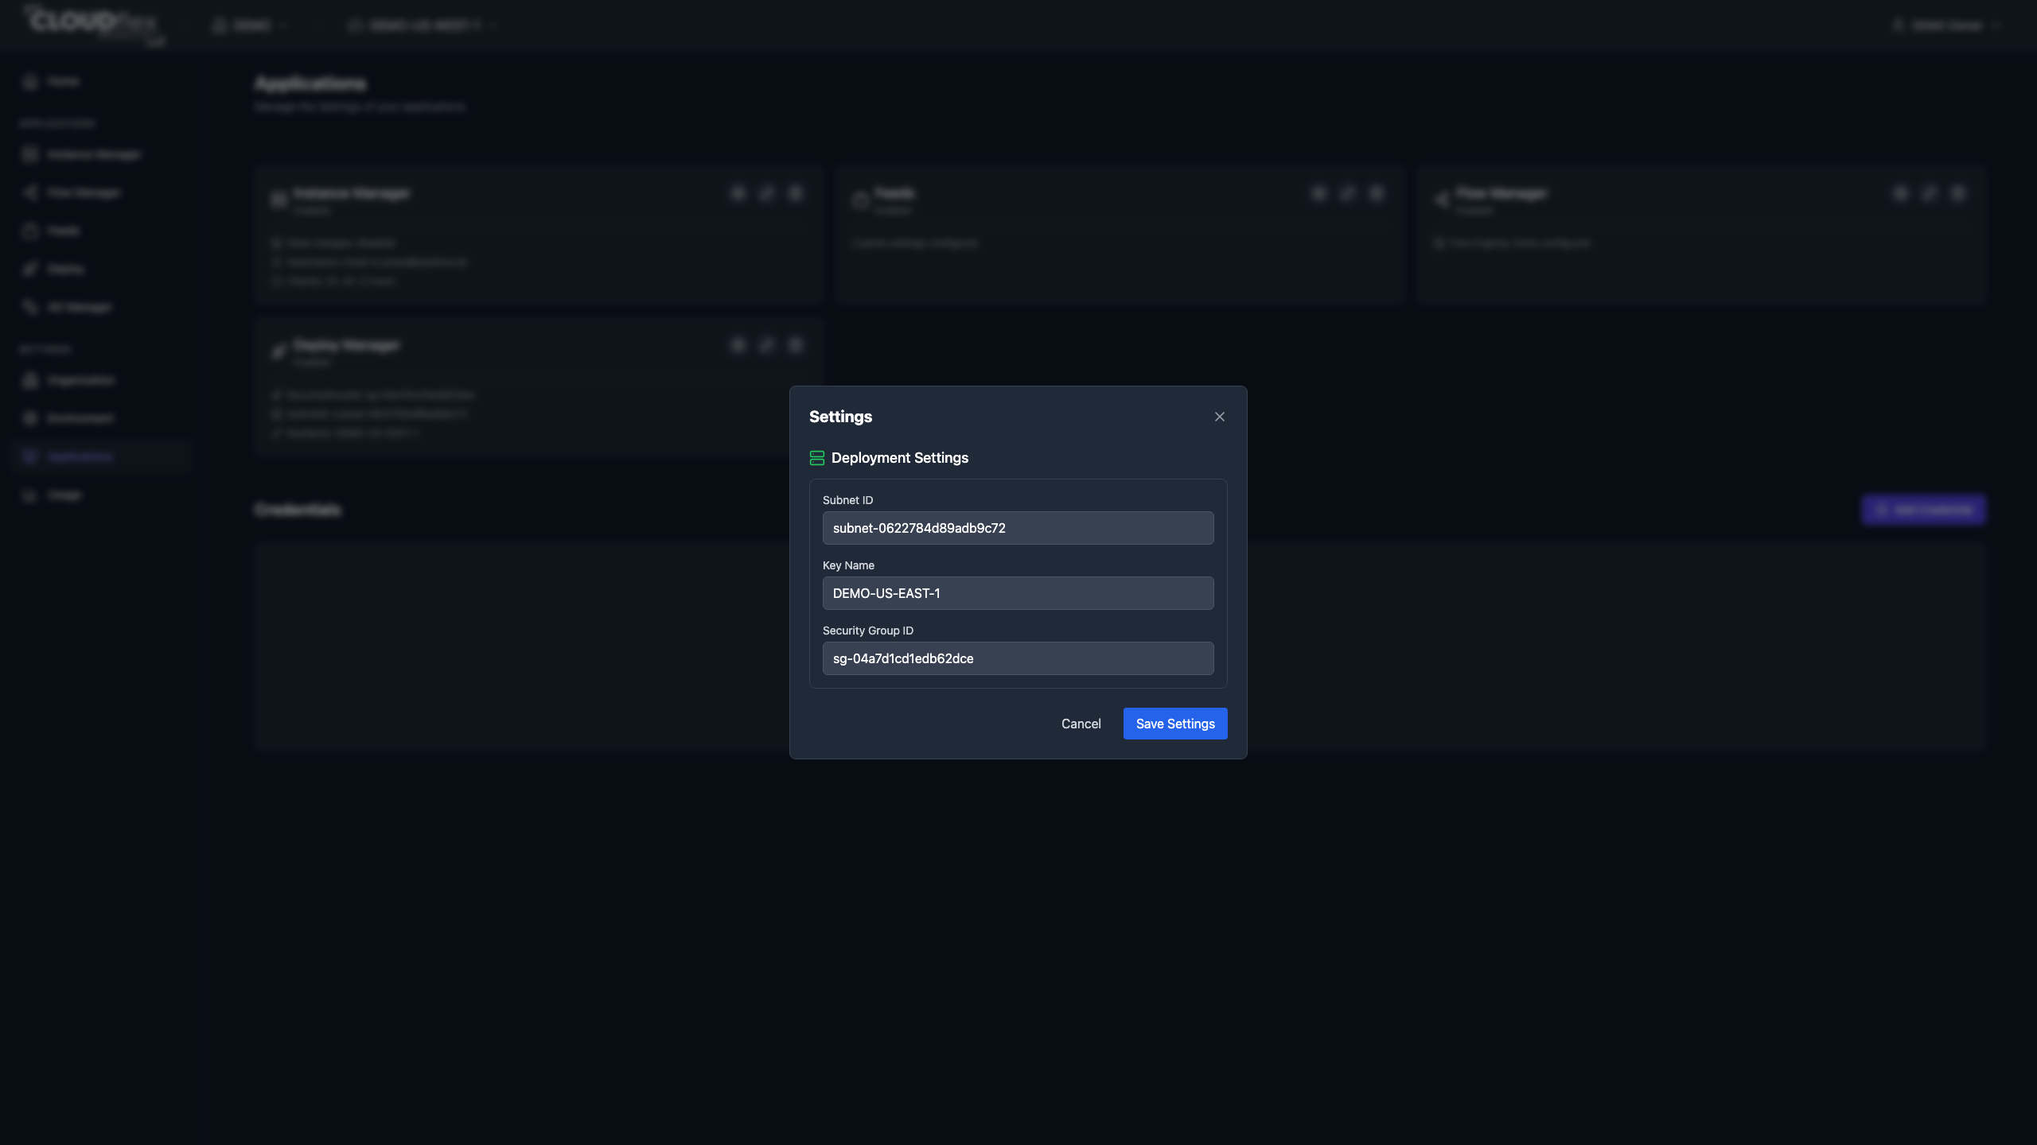Image resolution: width=2037 pixels, height=1145 pixels.
Task: Focus the Subnet ID input field
Action: pos(1018,528)
